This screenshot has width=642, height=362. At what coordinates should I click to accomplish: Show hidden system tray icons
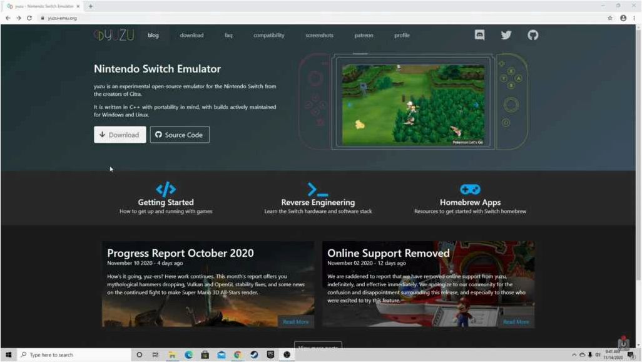pos(574,354)
